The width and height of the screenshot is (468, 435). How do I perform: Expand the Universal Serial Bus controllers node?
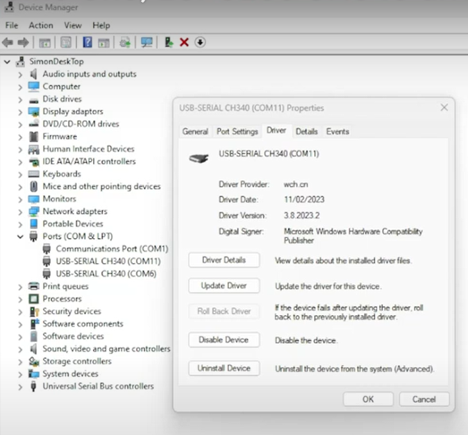pos(21,387)
